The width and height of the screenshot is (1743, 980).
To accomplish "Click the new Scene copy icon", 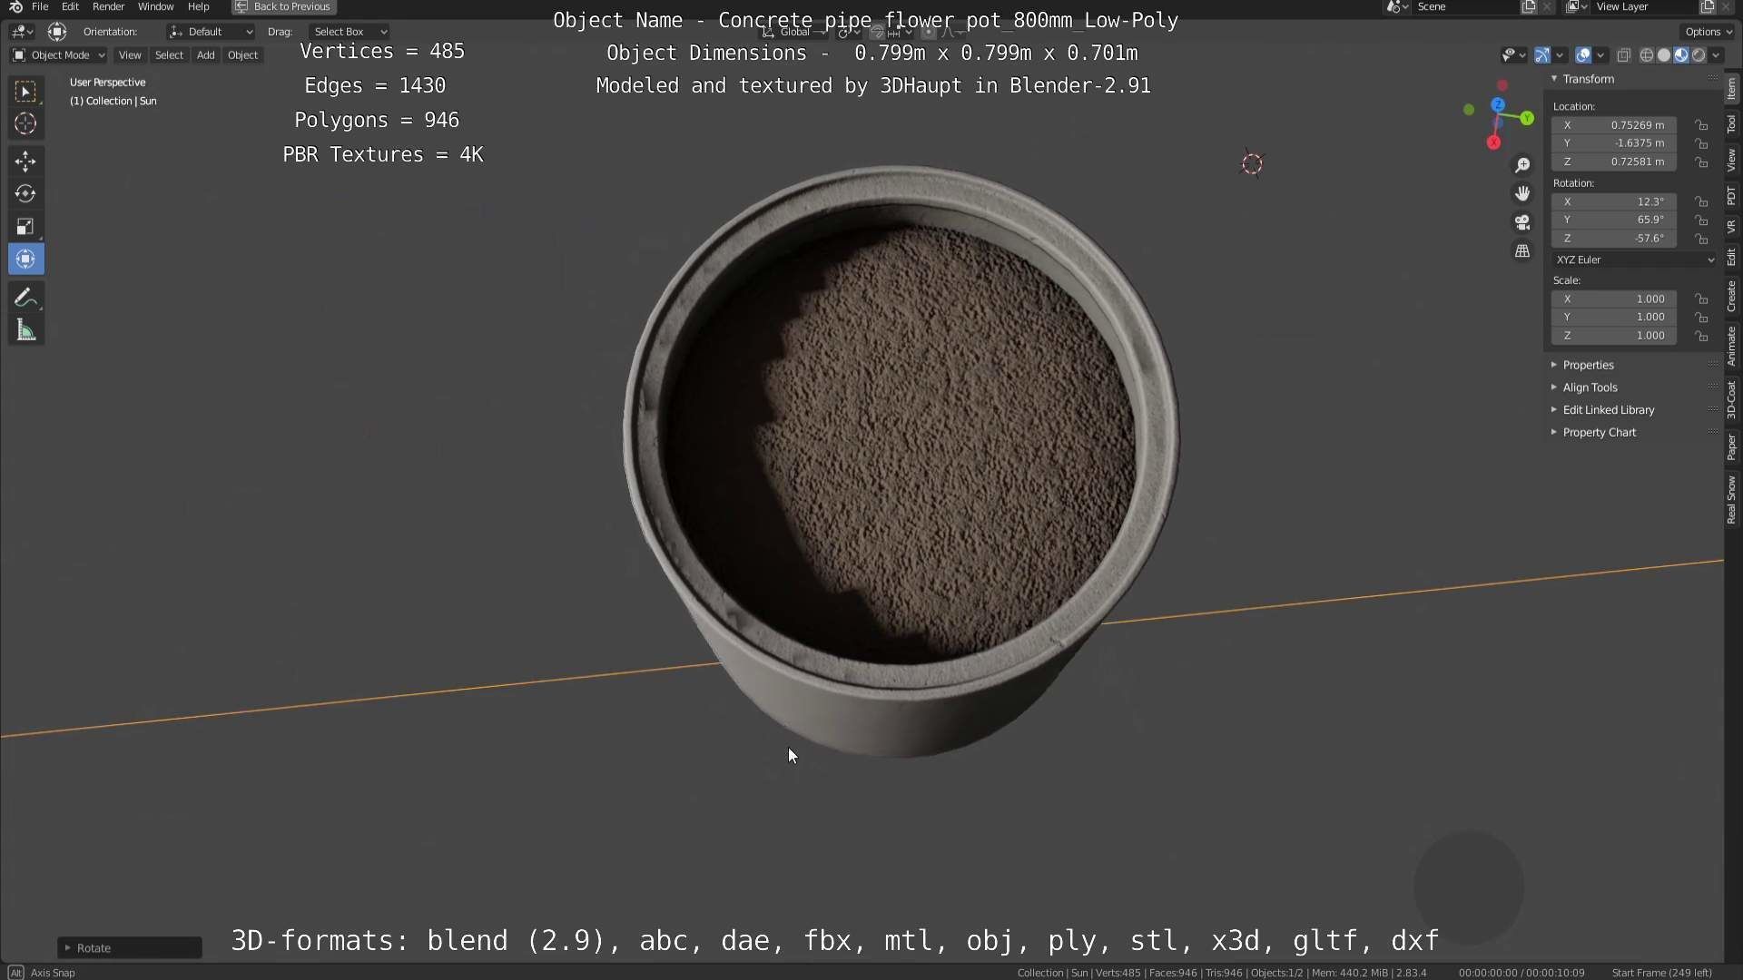I will [x=1529, y=6].
